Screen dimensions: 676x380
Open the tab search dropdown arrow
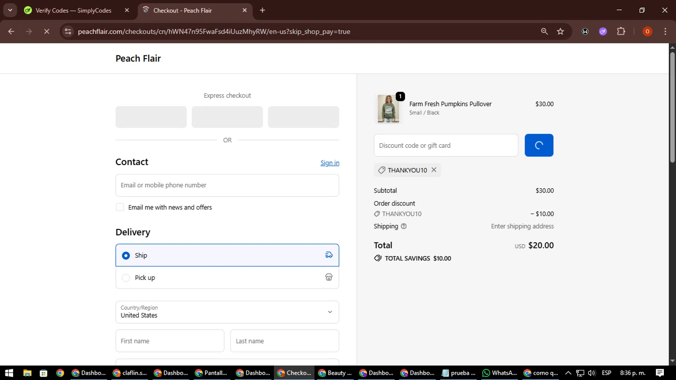tap(10, 10)
